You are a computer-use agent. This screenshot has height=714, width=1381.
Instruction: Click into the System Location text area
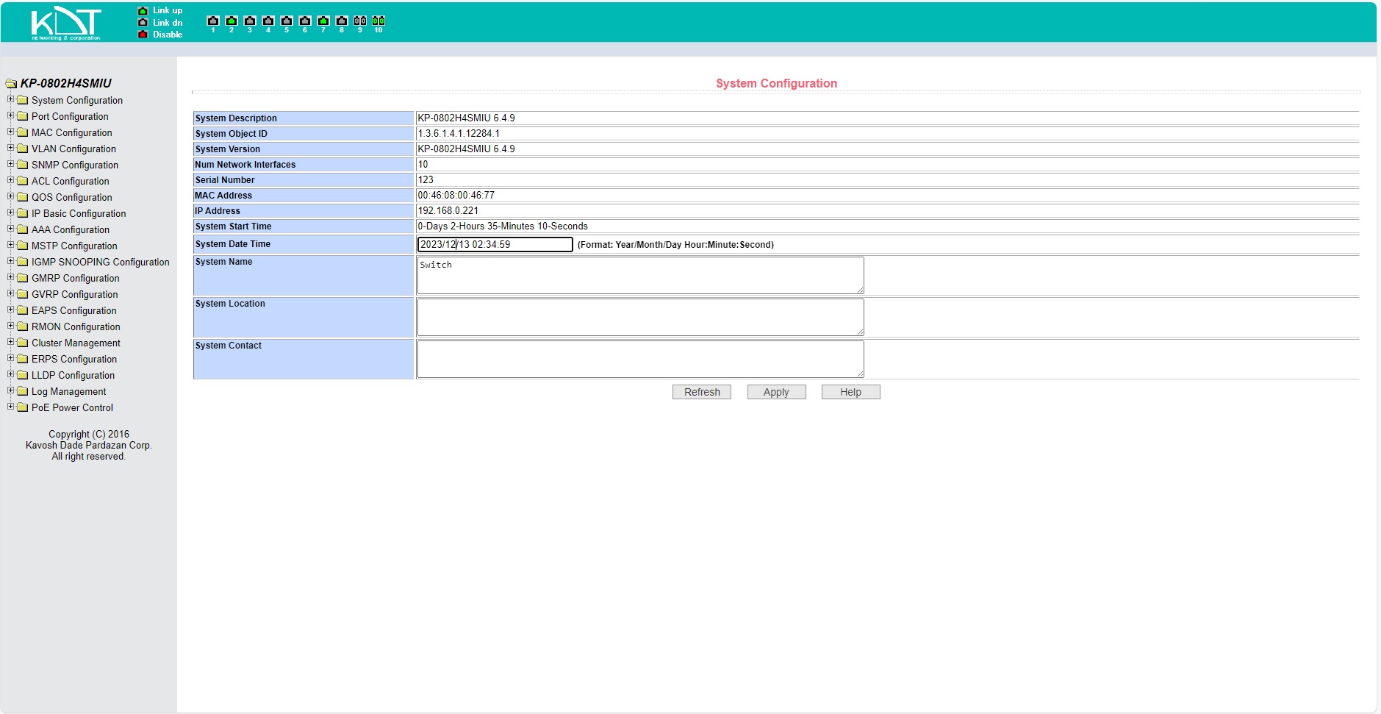[x=639, y=317]
